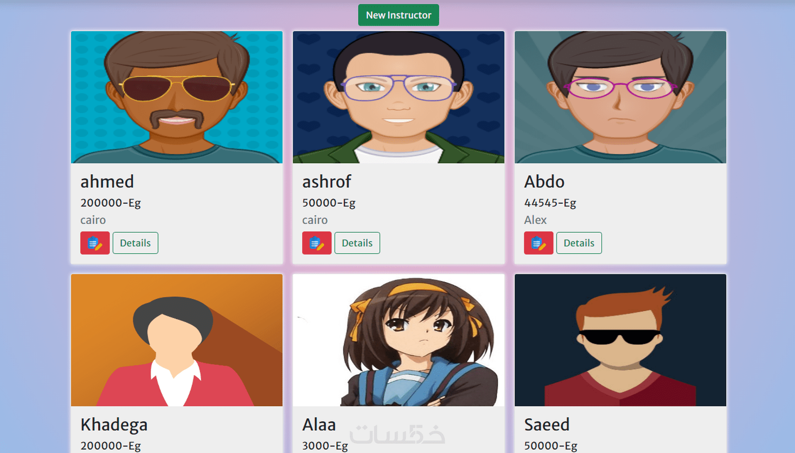The image size is (795, 453).
Task: Click the ahmed name heading
Action: coord(107,182)
